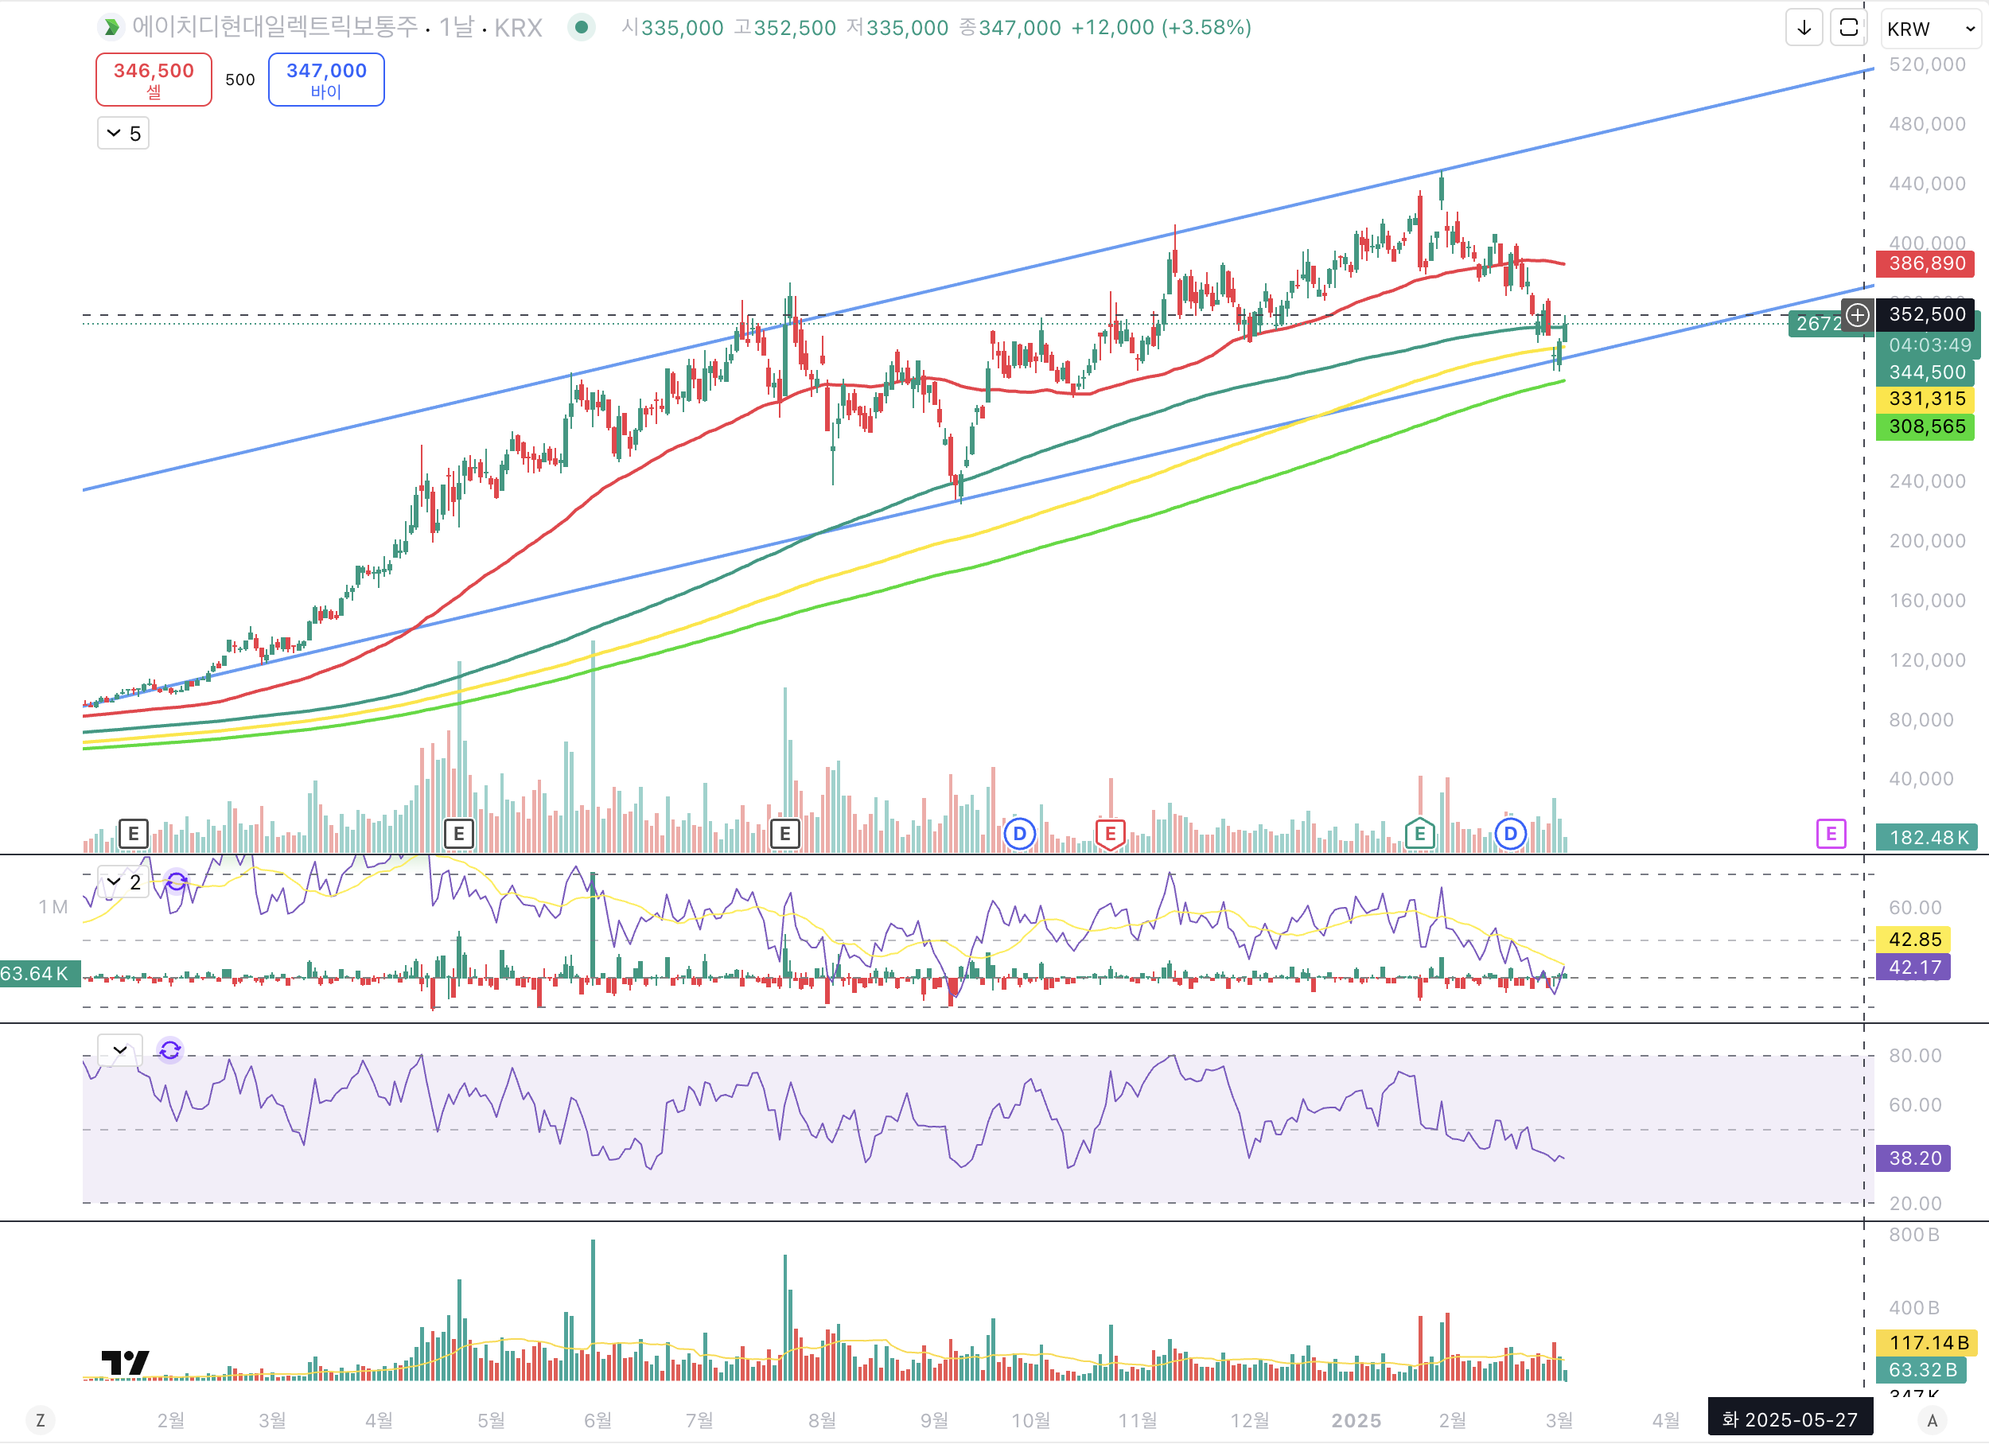Click the red 346,500 sell button
The height and width of the screenshot is (1448, 1989).
click(x=154, y=80)
